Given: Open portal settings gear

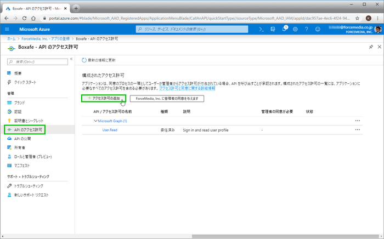Looking at the screenshot, I should click(295, 30).
